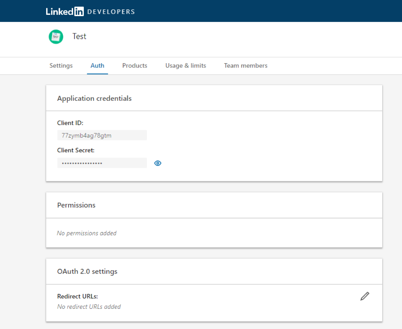Open the Usage & limits tab
The image size is (402, 329).
click(x=186, y=66)
